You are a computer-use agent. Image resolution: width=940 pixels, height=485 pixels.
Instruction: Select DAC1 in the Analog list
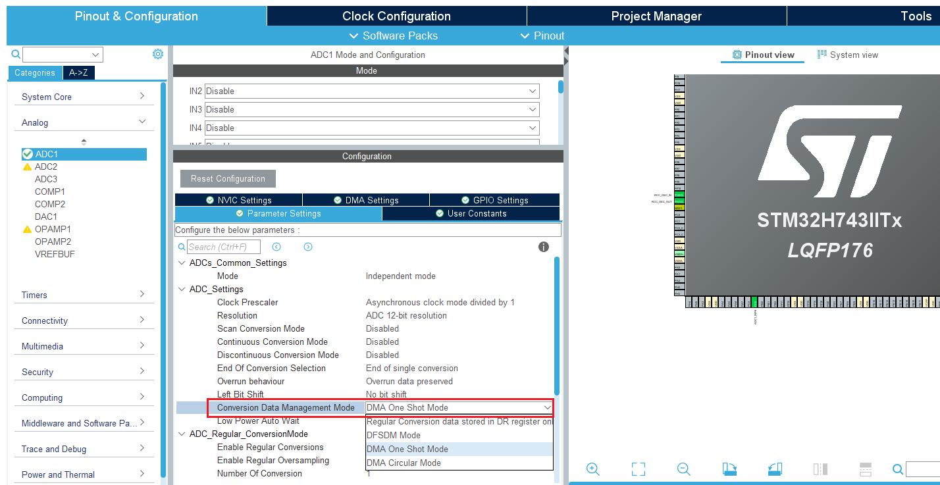[46, 217]
